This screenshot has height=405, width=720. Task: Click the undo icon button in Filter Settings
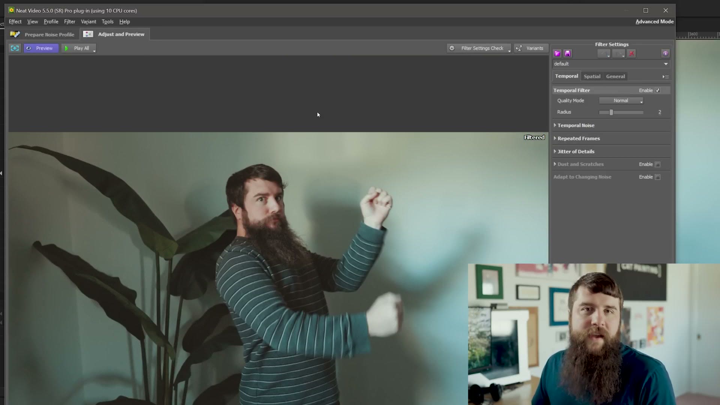pos(603,54)
